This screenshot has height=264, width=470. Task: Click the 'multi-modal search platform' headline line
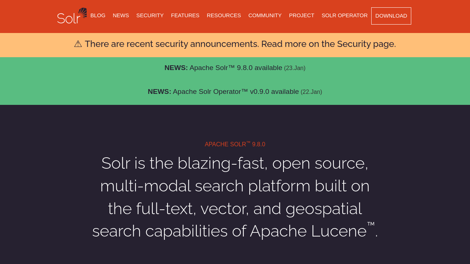click(x=235, y=186)
